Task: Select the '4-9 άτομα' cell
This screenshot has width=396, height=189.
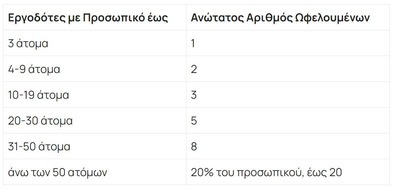Action: (34, 69)
